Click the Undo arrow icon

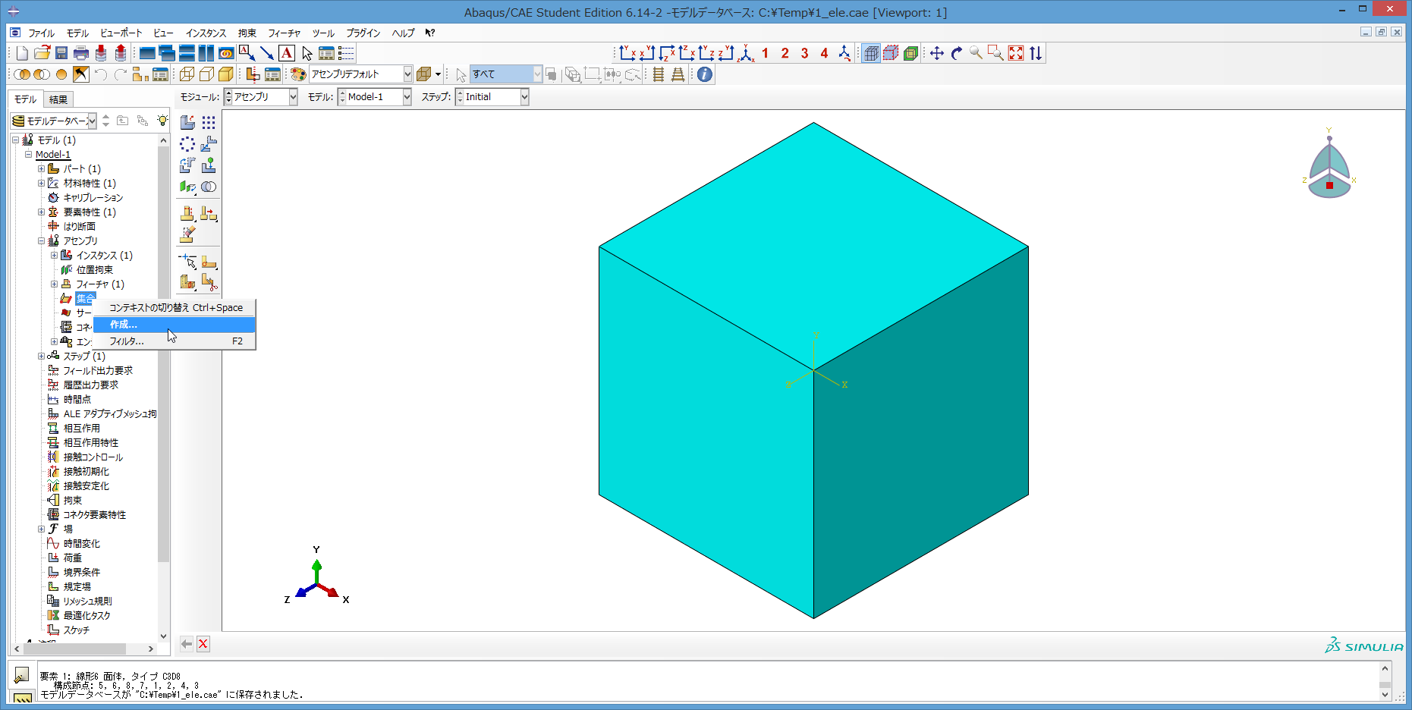[101, 74]
